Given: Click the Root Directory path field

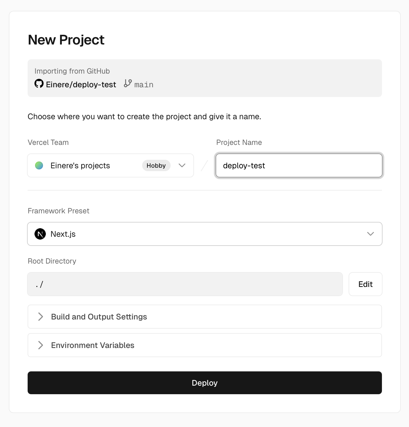Looking at the screenshot, I should pyautogui.click(x=185, y=284).
